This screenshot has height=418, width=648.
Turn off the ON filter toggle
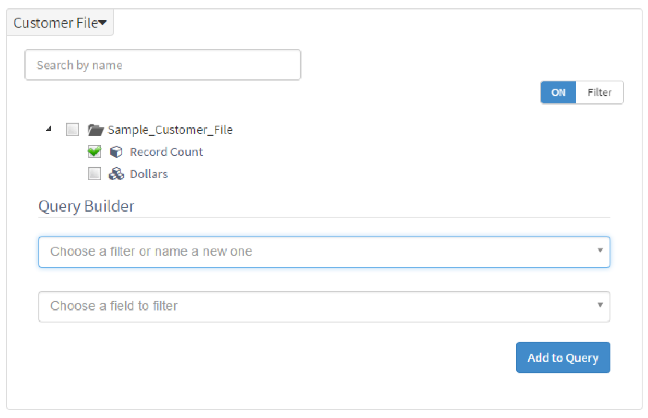click(558, 93)
